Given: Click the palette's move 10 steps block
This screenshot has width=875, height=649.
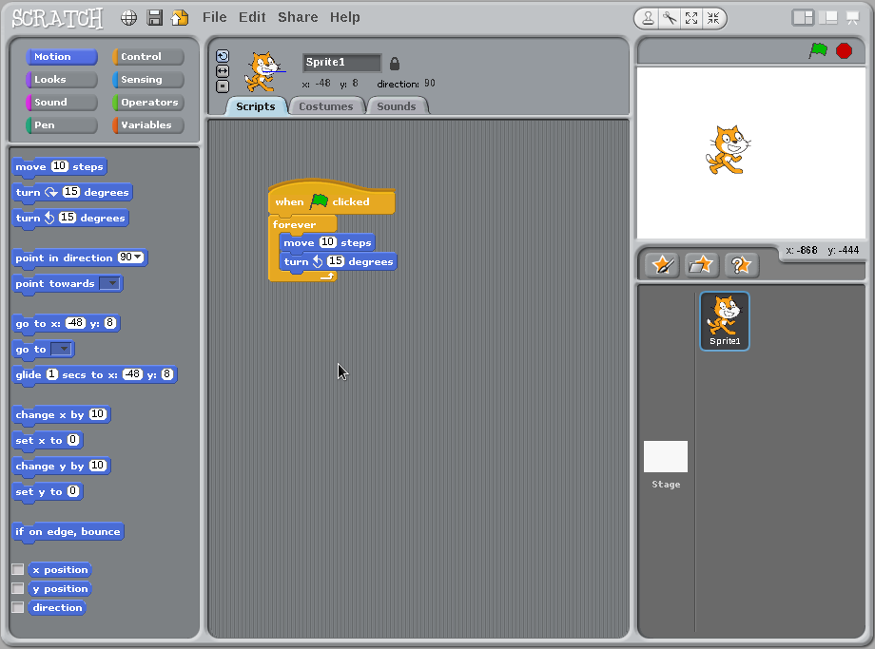Looking at the screenshot, I should [60, 166].
